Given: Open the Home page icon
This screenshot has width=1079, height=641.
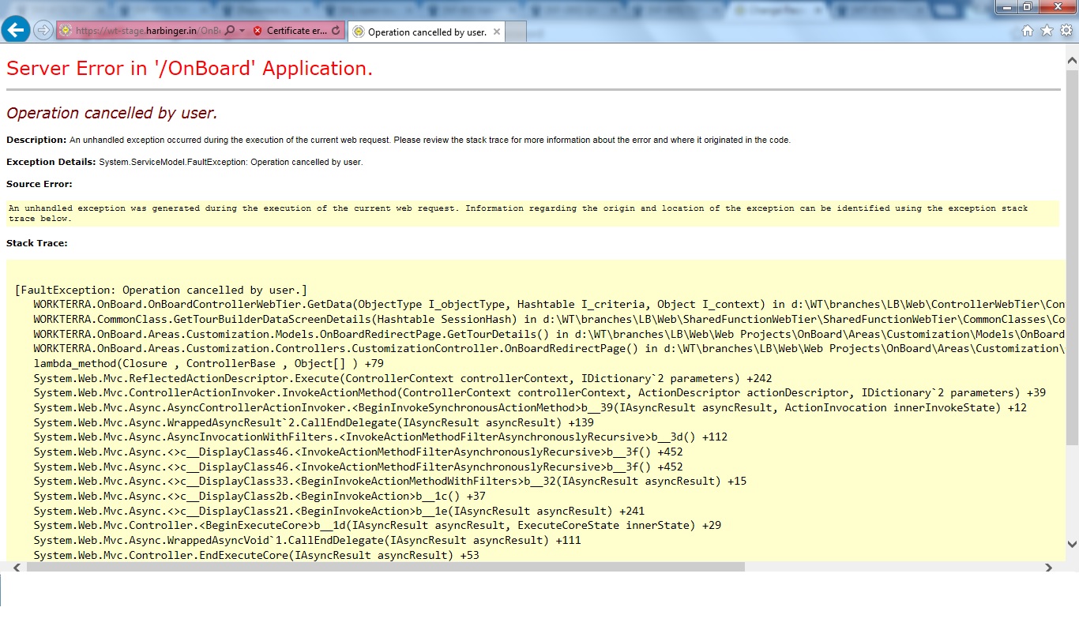Looking at the screenshot, I should tap(1028, 31).
